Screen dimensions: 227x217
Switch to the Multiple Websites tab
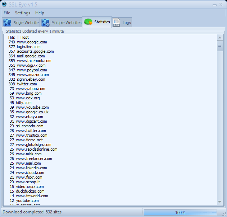point(61,22)
